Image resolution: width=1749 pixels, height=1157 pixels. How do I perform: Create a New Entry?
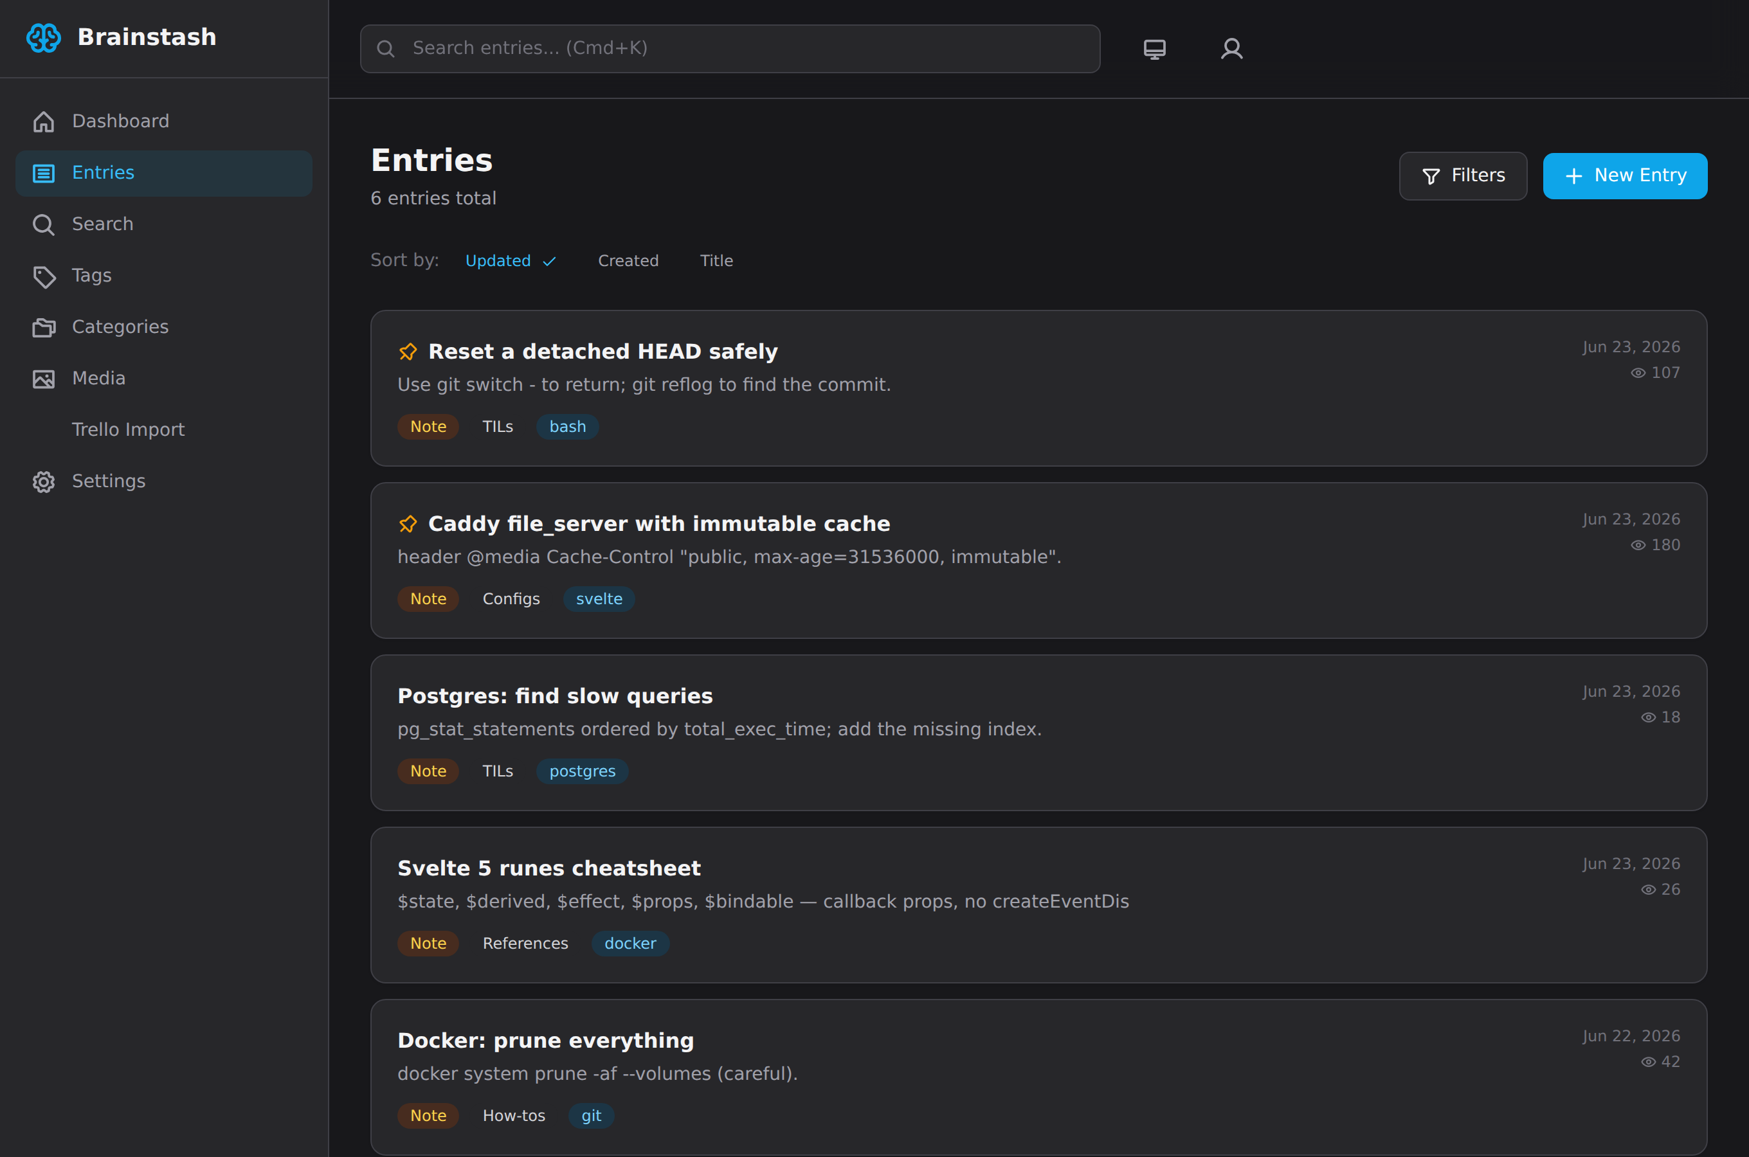[x=1624, y=176]
